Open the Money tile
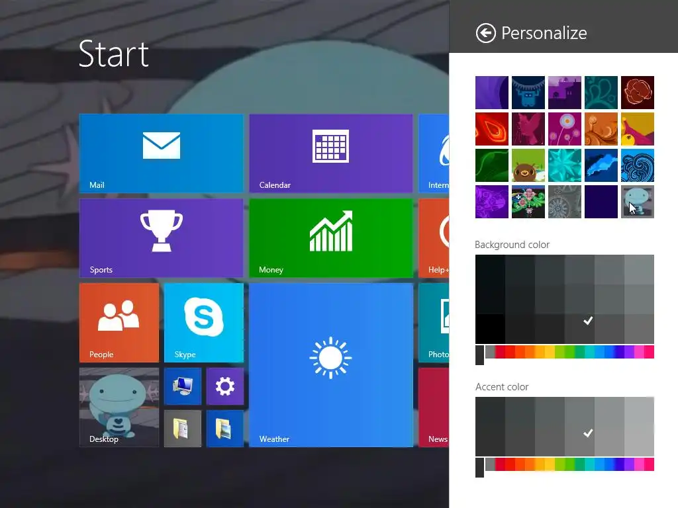678x508 pixels. (x=331, y=237)
